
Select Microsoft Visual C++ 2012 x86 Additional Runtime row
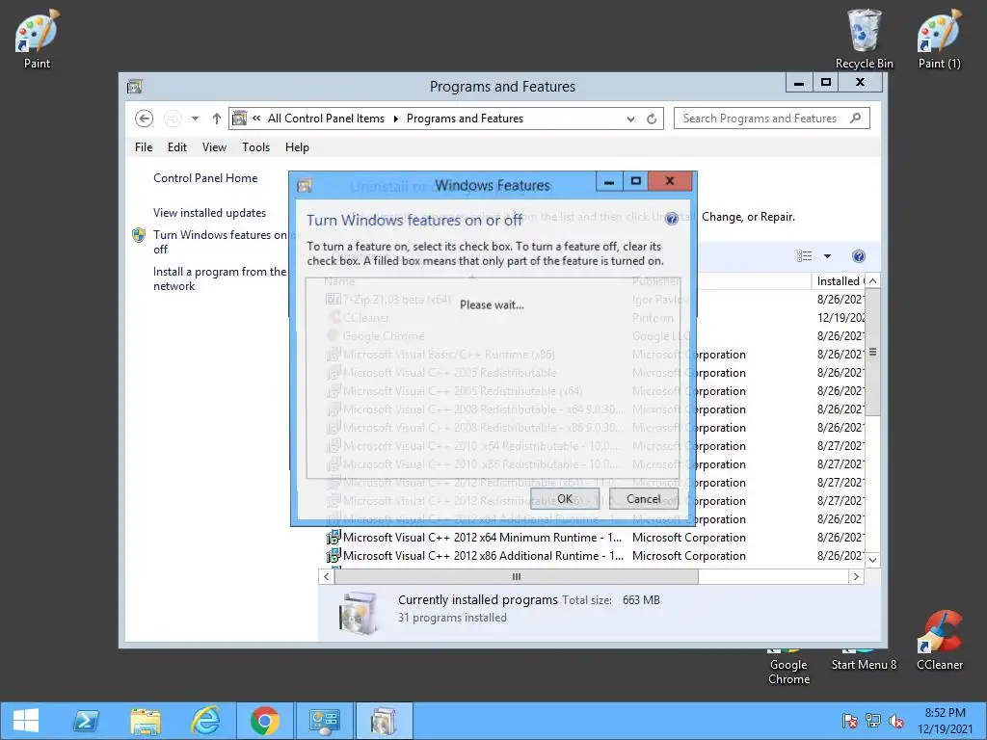coord(594,556)
